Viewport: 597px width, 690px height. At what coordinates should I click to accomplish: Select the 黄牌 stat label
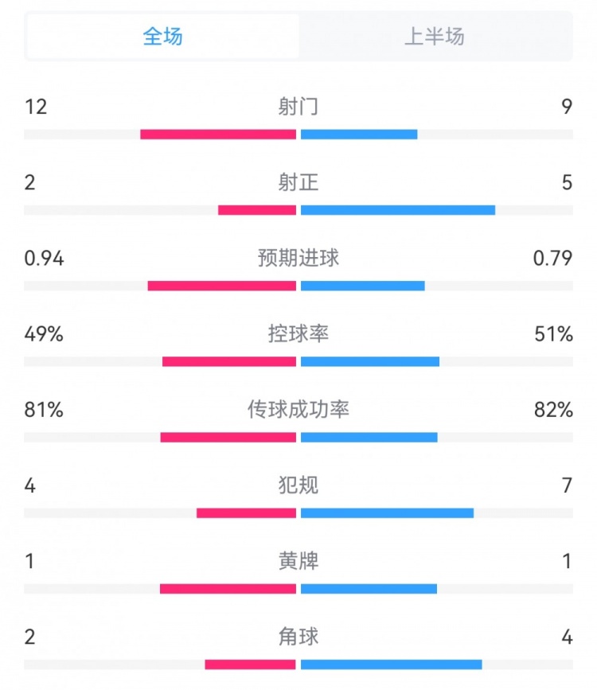(298, 560)
